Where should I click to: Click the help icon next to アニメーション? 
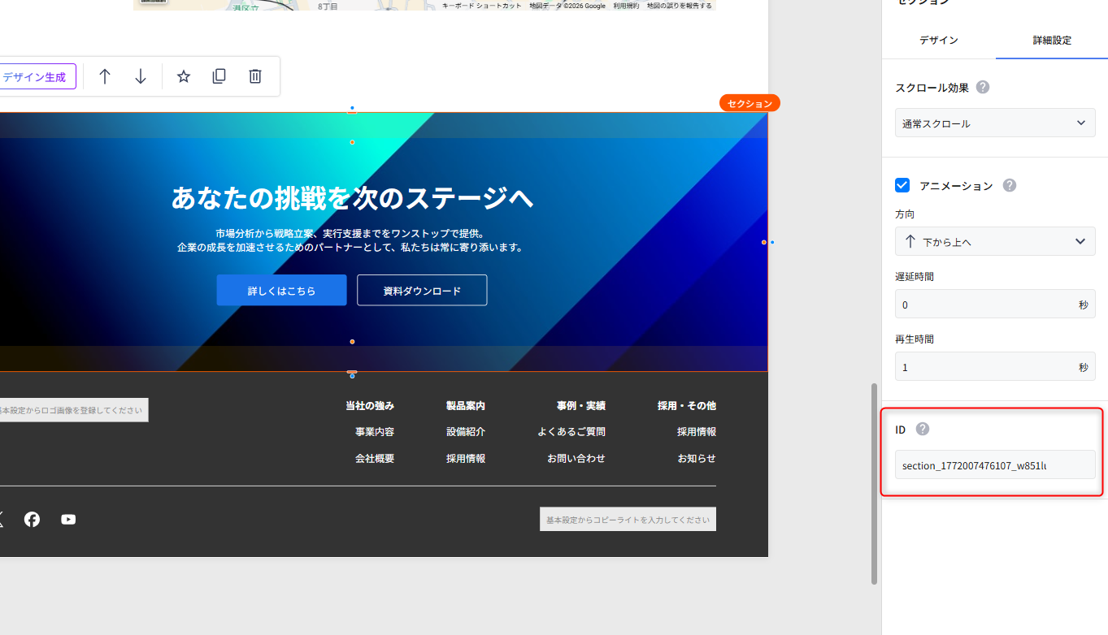[x=1009, y=185]
